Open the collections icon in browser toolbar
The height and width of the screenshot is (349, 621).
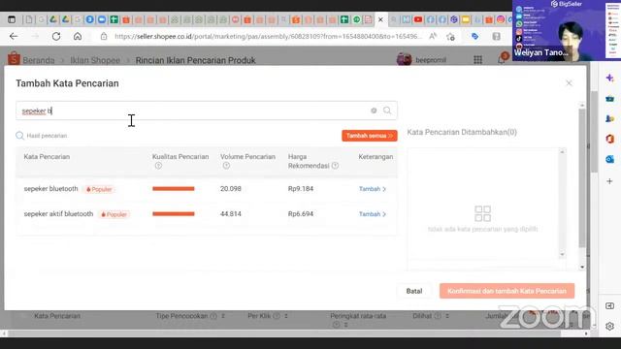click(x=496, y=37)
